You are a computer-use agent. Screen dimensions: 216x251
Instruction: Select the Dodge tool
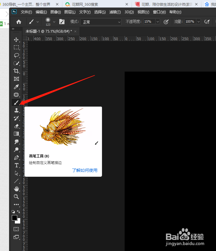16,150
